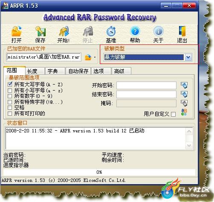Image resolution: width=214 pixels, height=202 pixels.
Task: Click status window scroll up arrow
Action: point(189,131)
